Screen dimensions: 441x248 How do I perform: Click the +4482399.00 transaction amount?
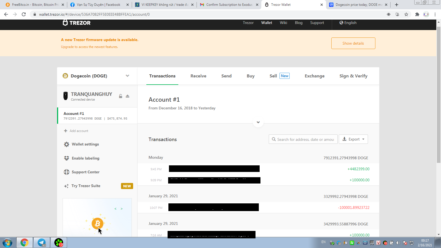tap(358, 169)
